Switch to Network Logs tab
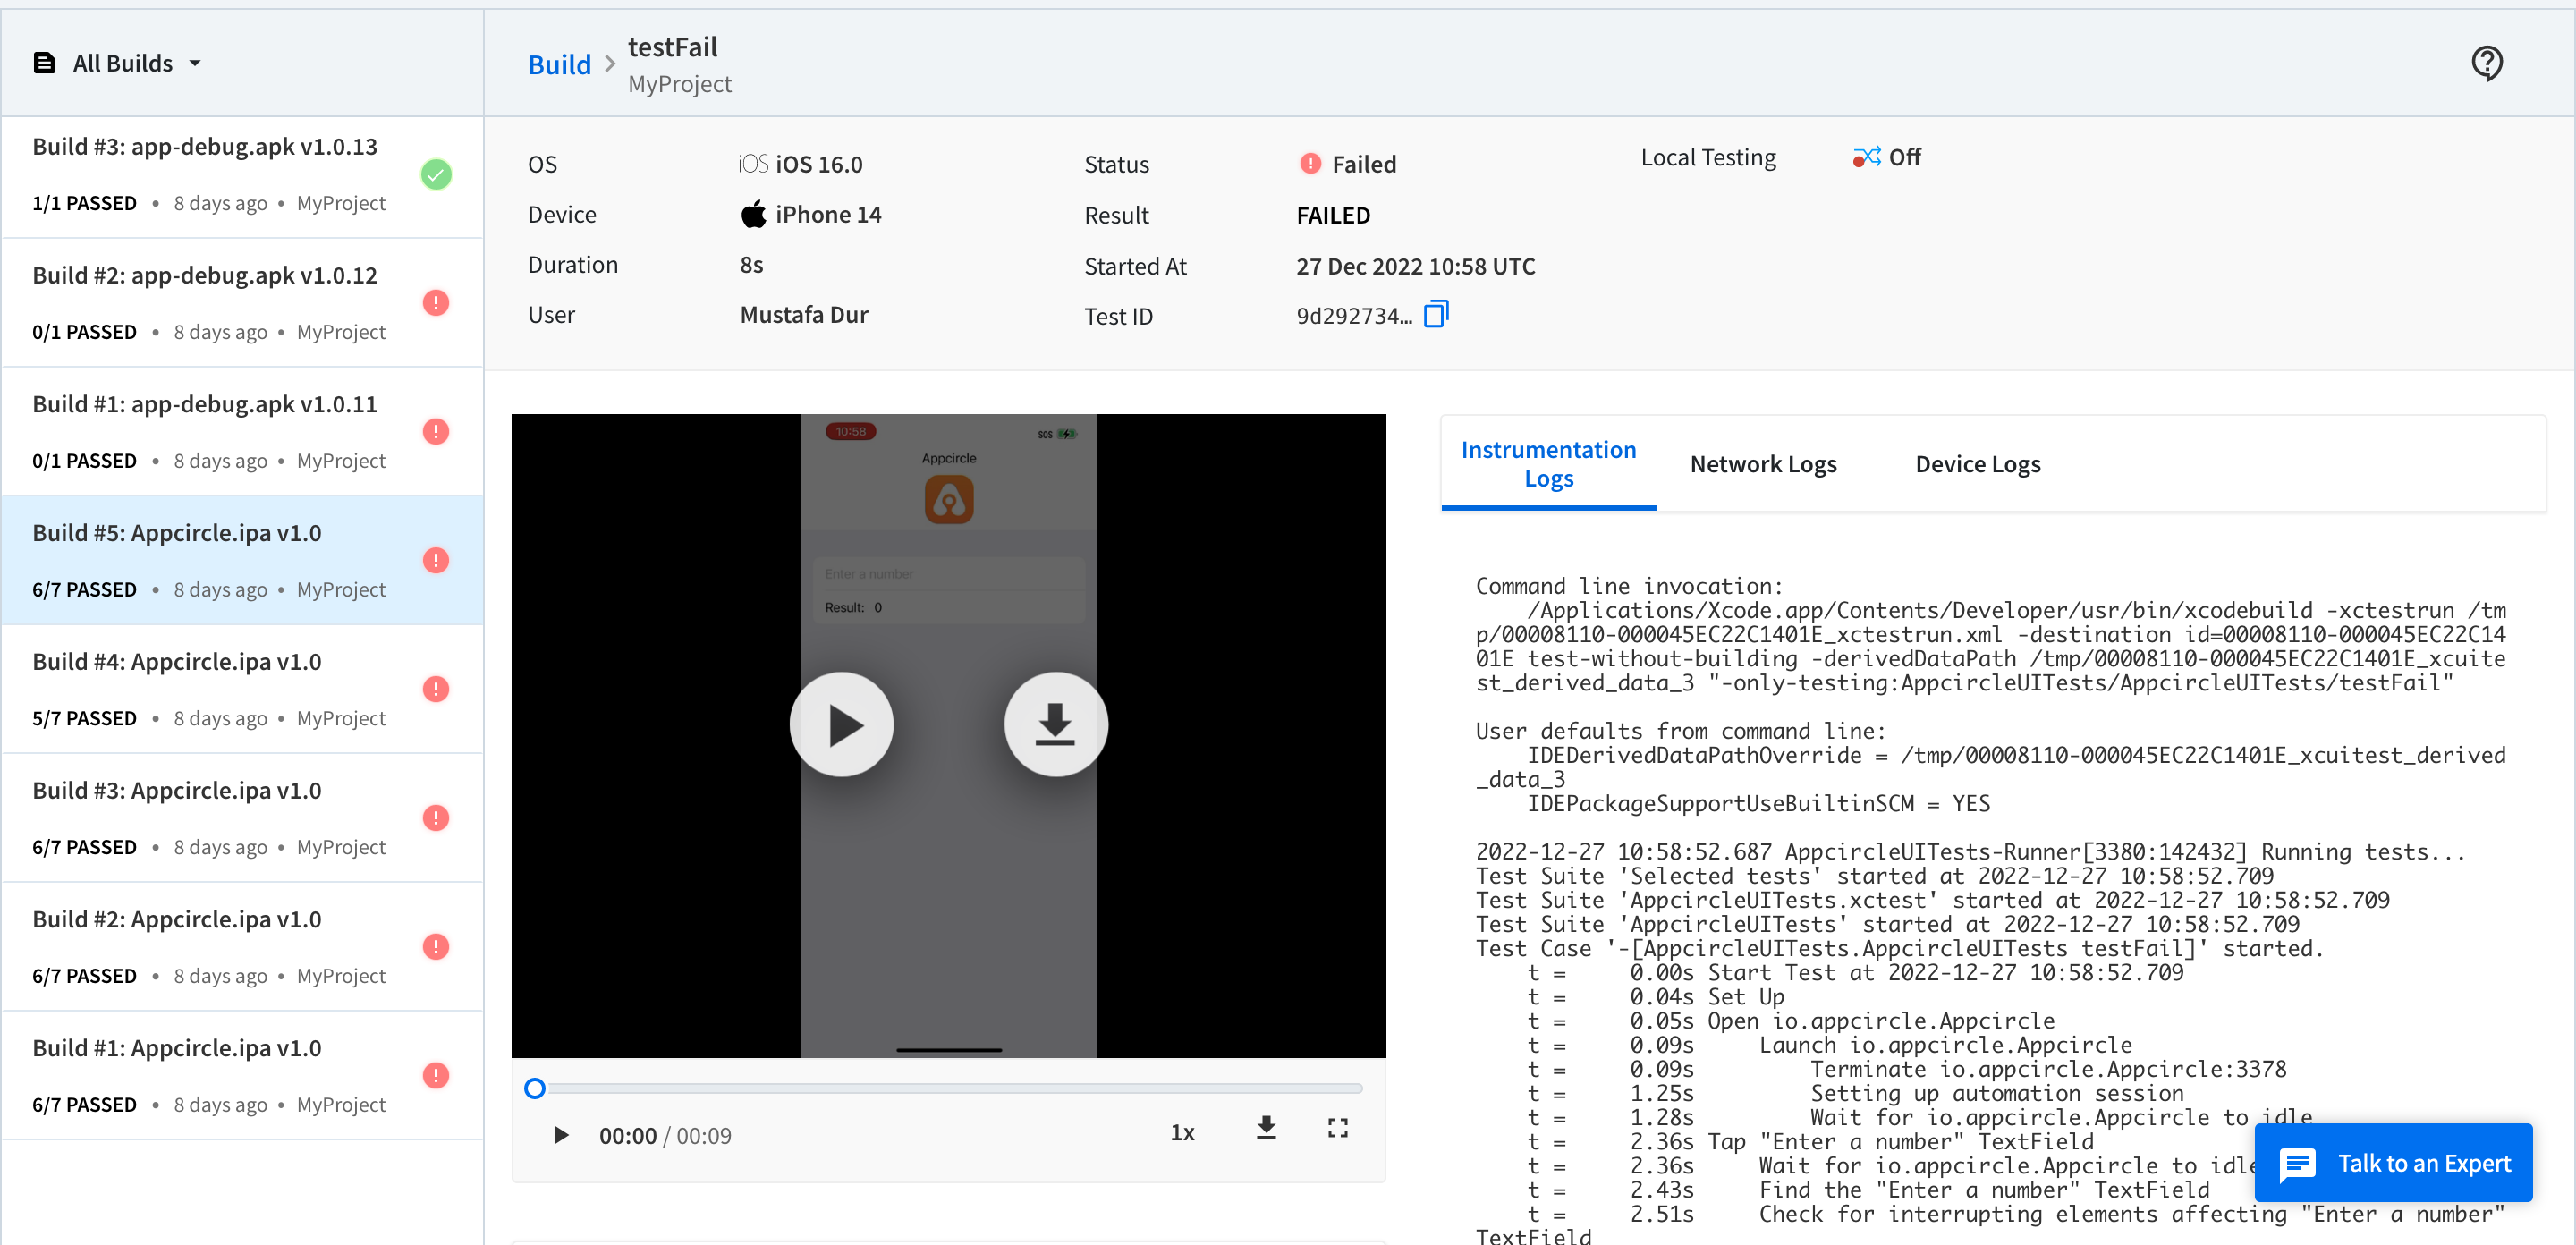This screenshot has height=1245, width=2576. coord(1763,464)
